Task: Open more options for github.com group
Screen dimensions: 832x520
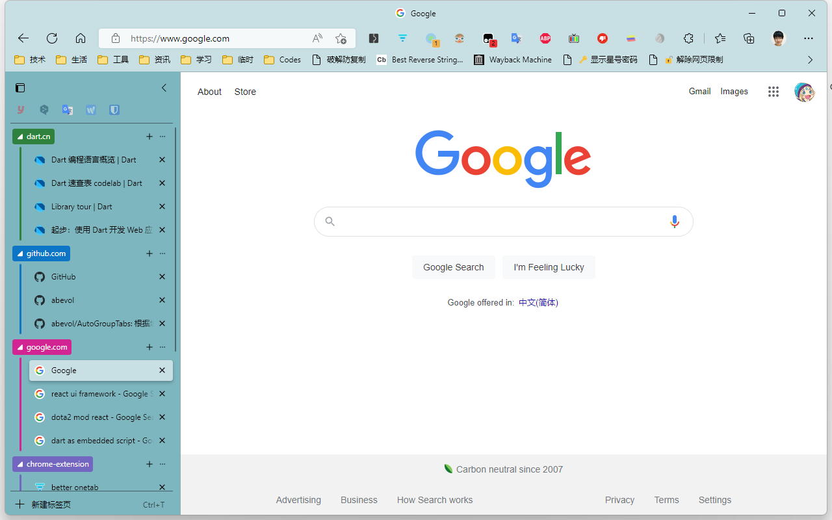Action: click(x=162, y=253)
